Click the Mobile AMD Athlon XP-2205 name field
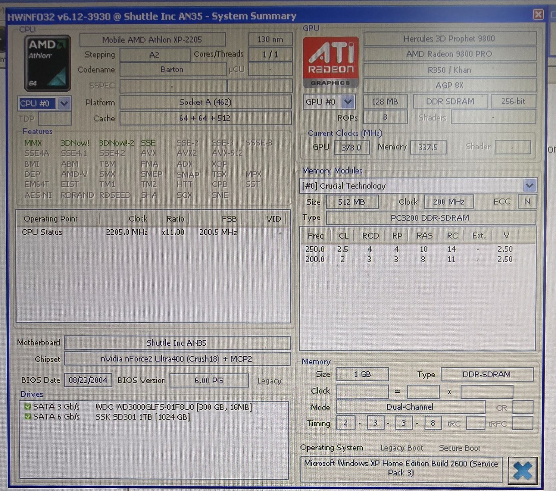This screenshot has height=491, width=556. pos(152,40)
